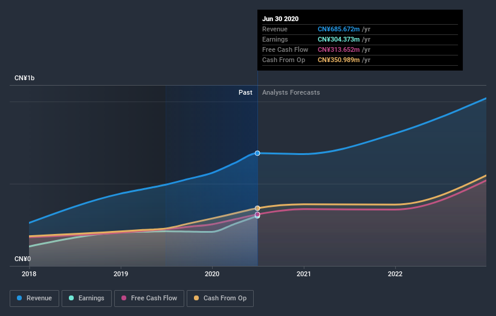Click the Cash From Op label in tooltip
The height and width of the screenshot is (316, 496).
tap(284, 60)
